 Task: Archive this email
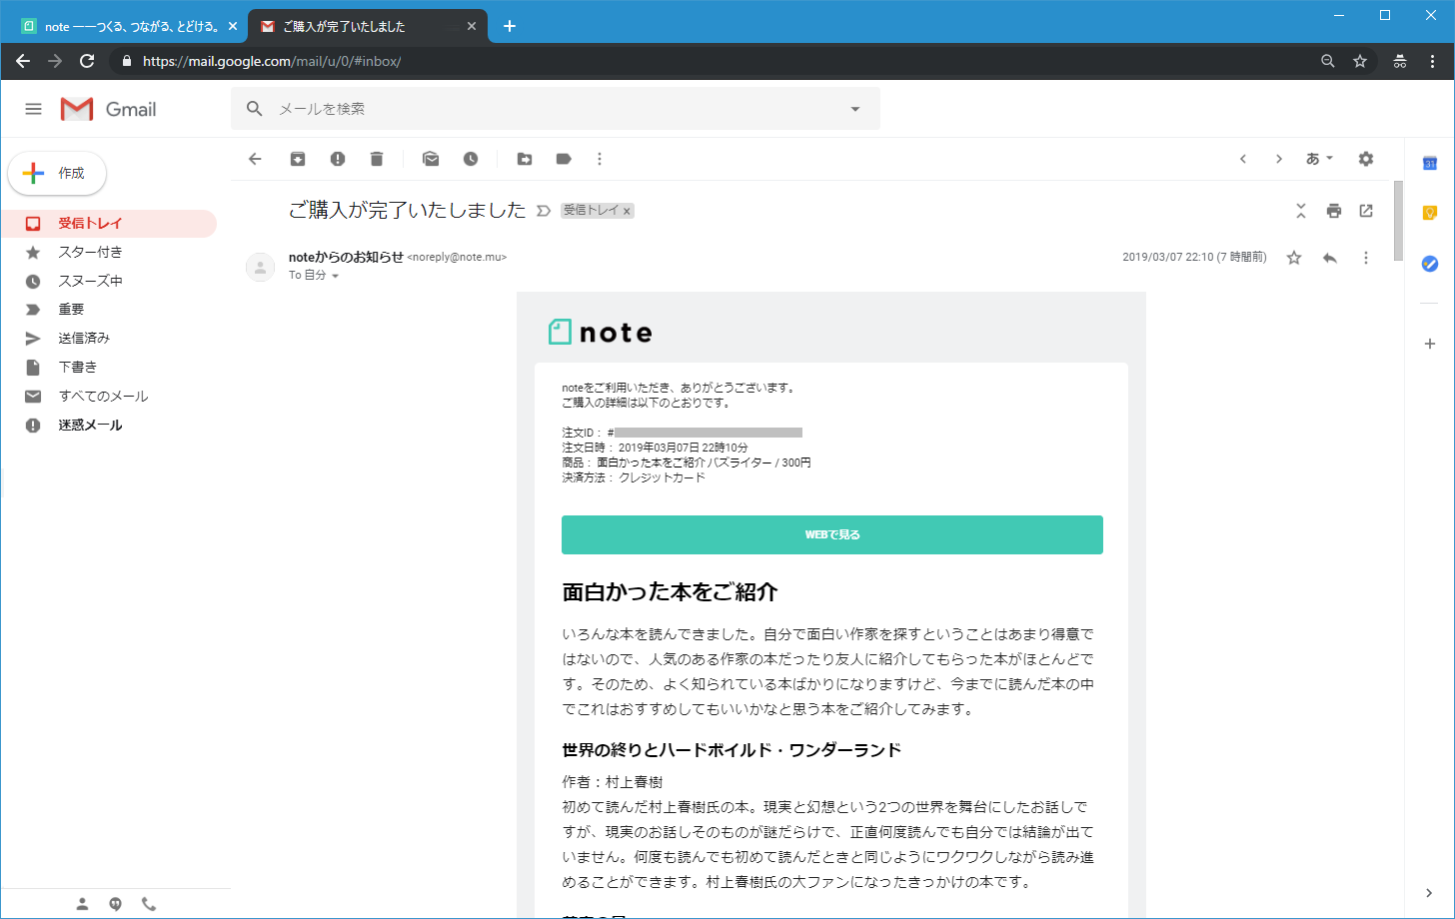(298, 159)
